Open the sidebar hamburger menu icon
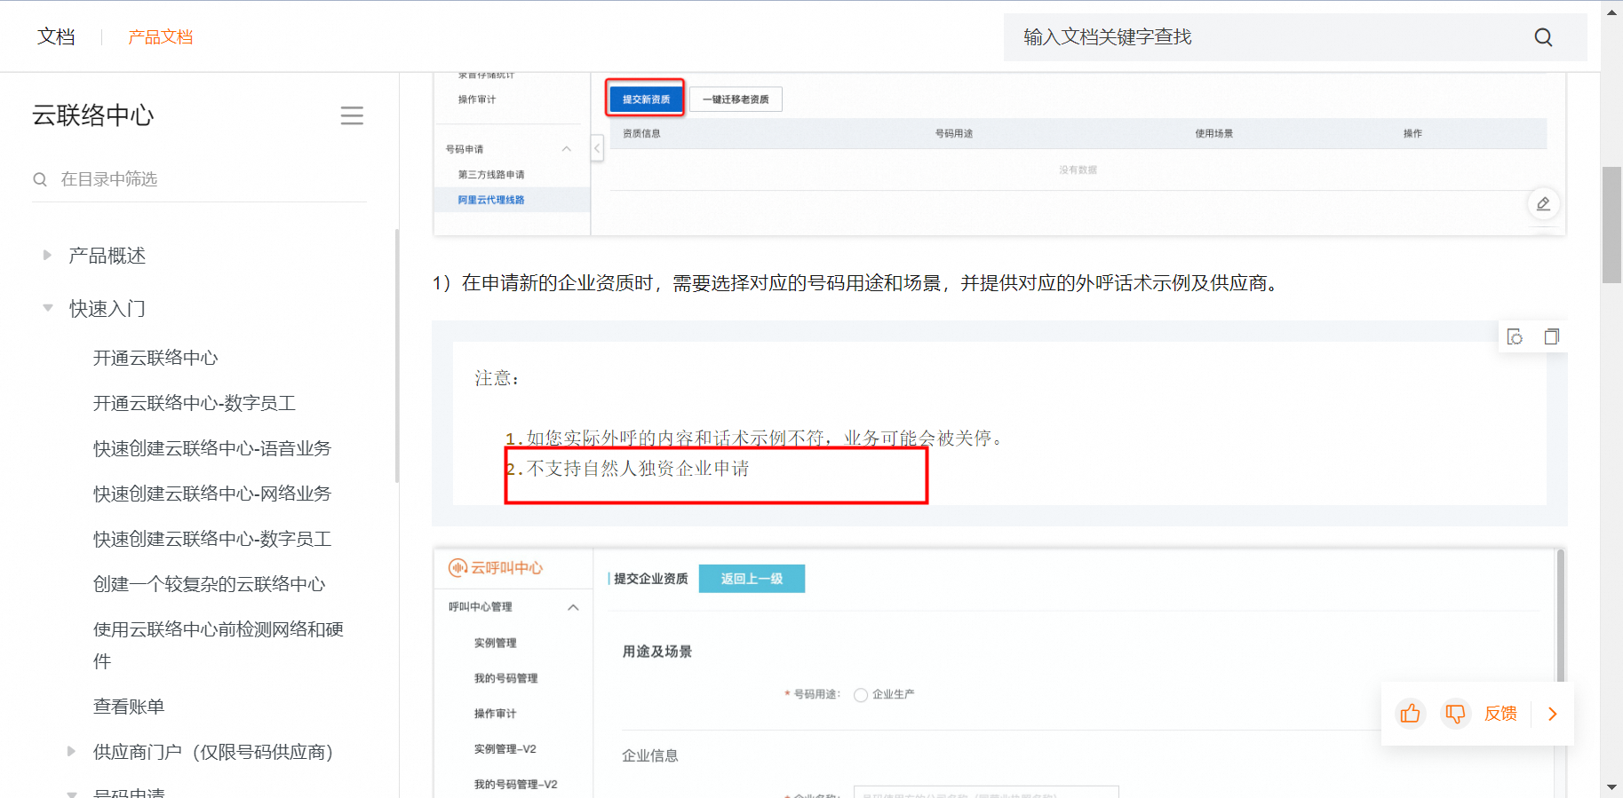The width and height of the screenshot is (1623, 798). [352, 115]
